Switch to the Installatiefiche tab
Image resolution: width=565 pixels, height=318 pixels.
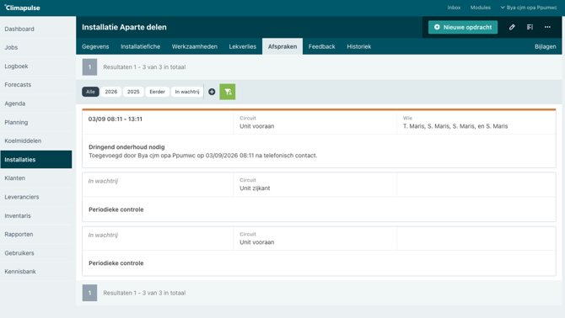[x=140, y=47]
